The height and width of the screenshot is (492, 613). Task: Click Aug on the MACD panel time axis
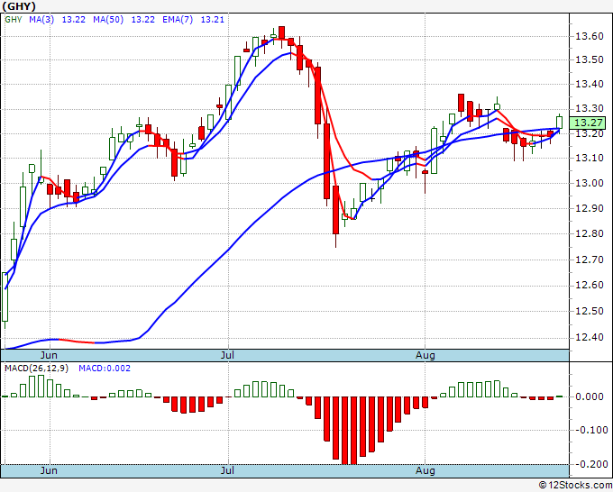(x=425, y=470)
